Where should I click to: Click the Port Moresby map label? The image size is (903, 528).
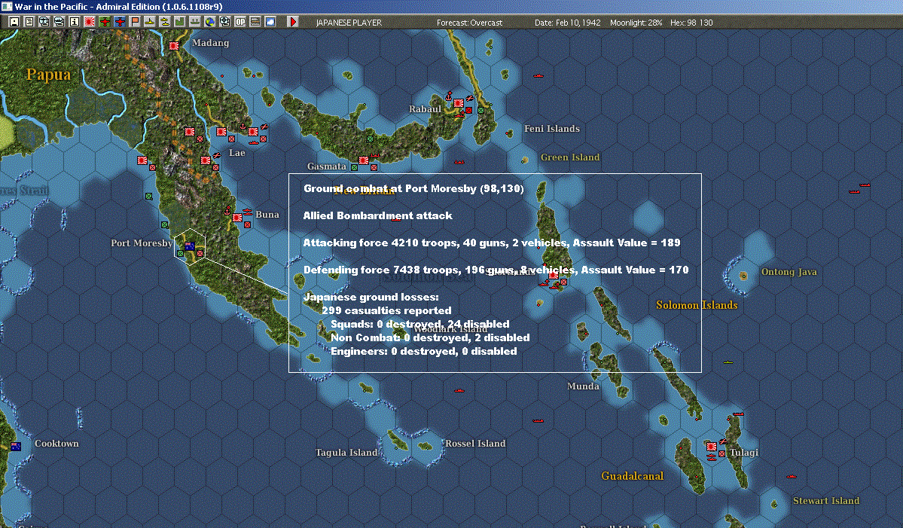[x=142, y=243]
